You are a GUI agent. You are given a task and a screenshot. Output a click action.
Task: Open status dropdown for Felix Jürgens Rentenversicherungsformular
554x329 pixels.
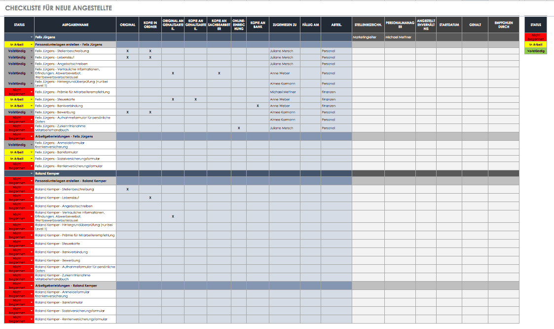pyautogui.click(x=32, y=166)
